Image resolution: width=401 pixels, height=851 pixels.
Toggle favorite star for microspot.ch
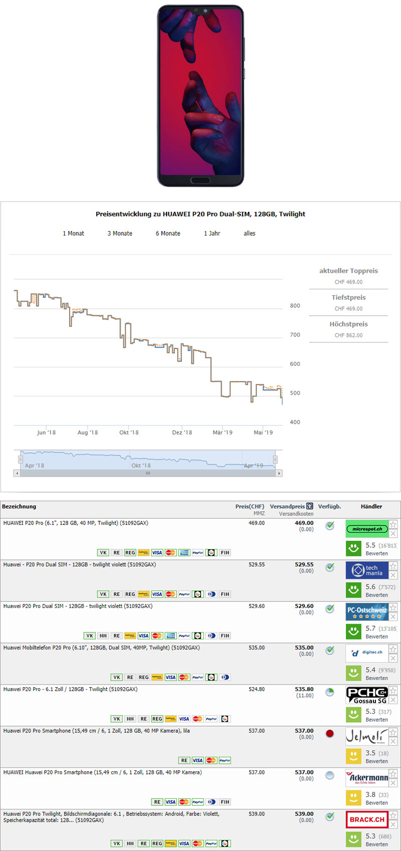tap(393, 524)
